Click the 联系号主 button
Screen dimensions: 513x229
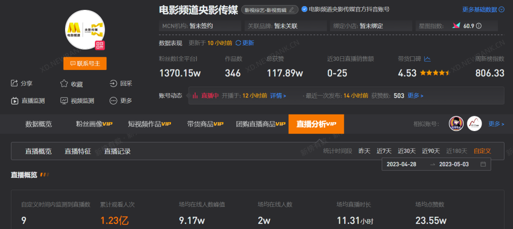point(85,63)
